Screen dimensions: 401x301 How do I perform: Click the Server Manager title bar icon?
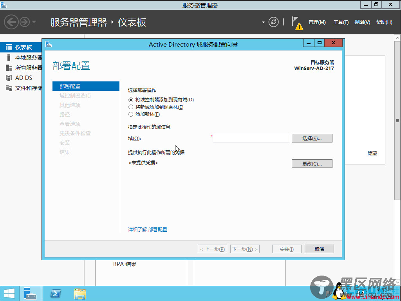[3, 5]
